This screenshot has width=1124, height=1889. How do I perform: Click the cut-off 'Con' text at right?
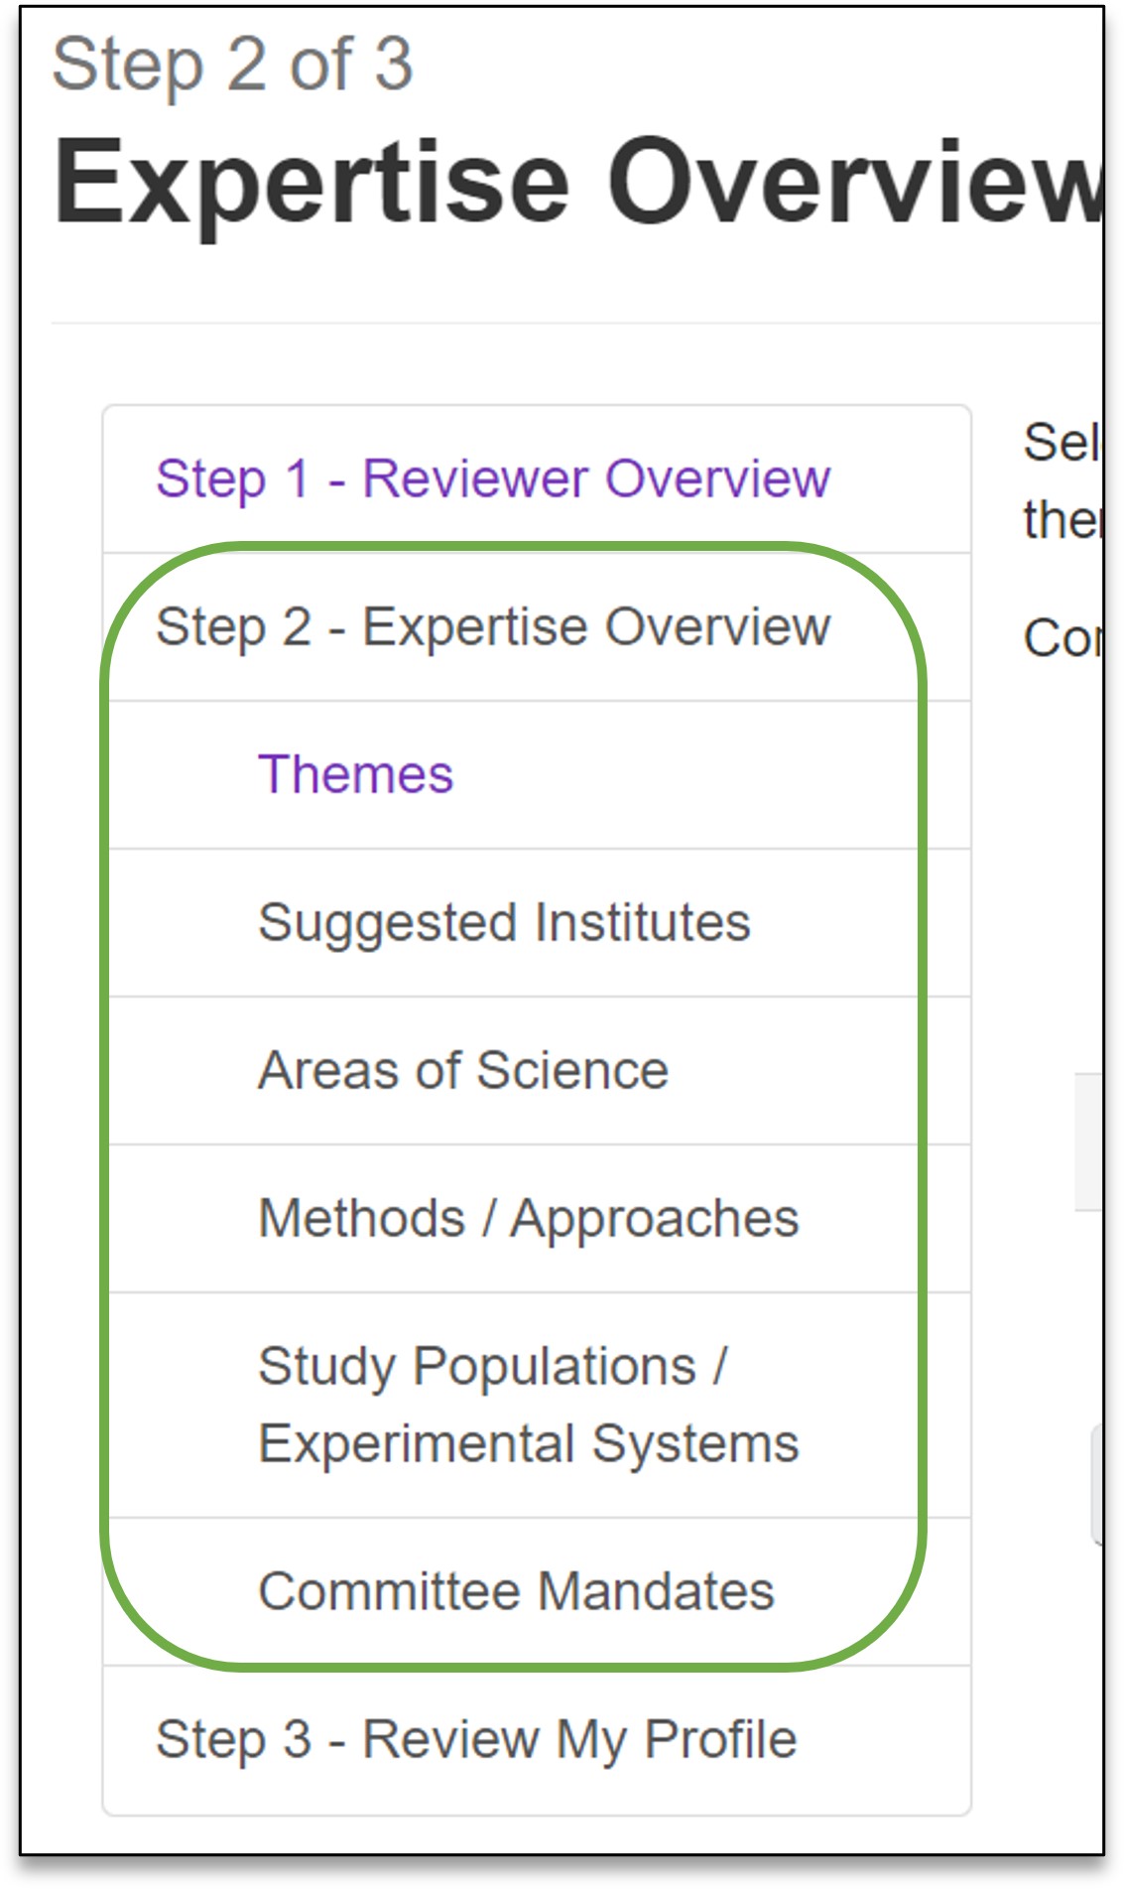pos(1060,638)
